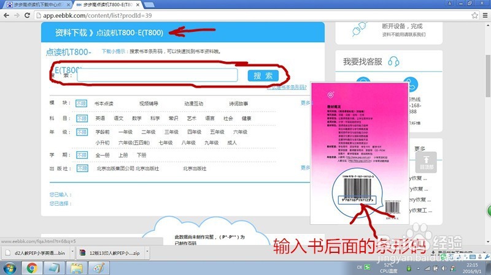Viewport: 491px width, 275px height.
Task: Select 不限 in the 学期 row
Action: coord(82,155)
